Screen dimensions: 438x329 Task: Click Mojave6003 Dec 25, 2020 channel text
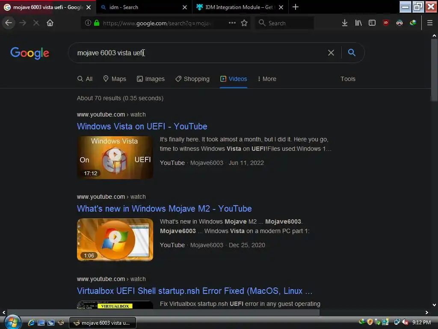(228, 245)
